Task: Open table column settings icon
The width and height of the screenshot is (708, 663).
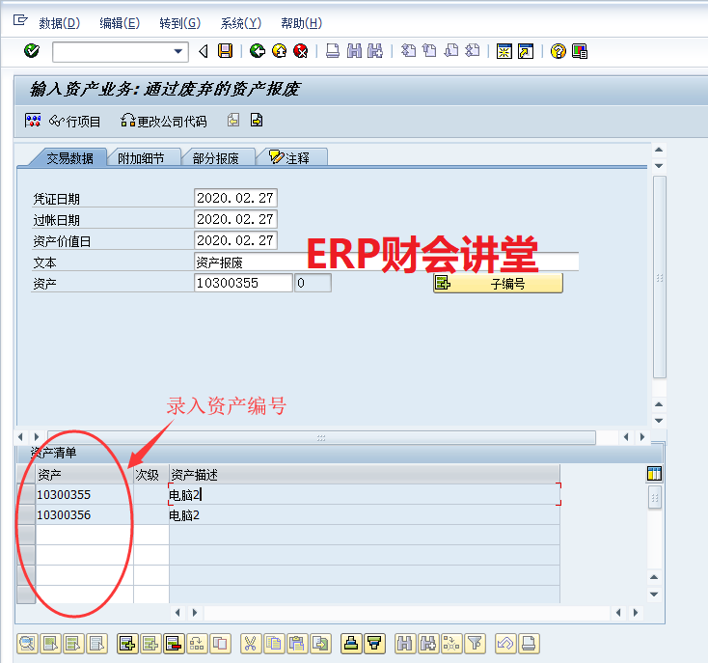Action: (x=654, y=474)
